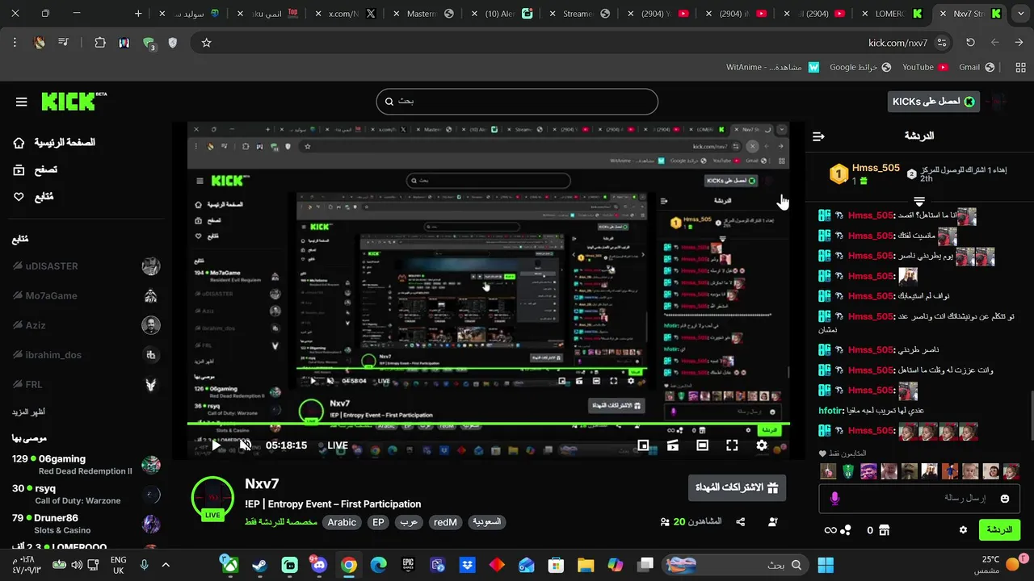
Task: Select the السعودية tag
Action: [x=486, y=522]
